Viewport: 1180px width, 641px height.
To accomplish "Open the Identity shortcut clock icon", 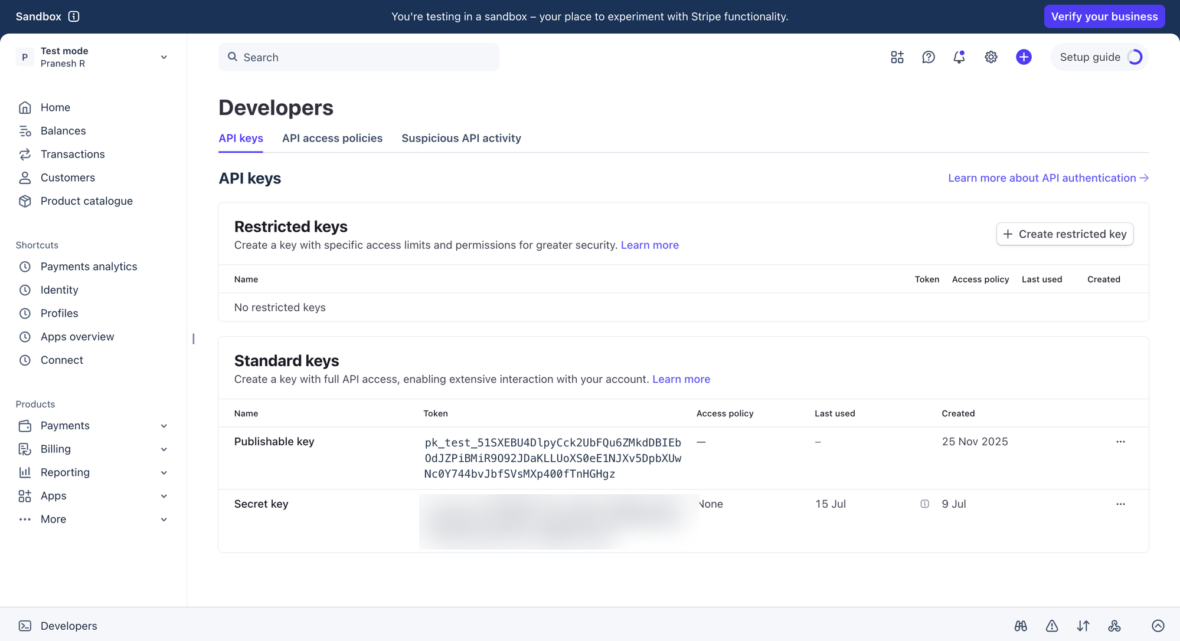I will (25, 290).
